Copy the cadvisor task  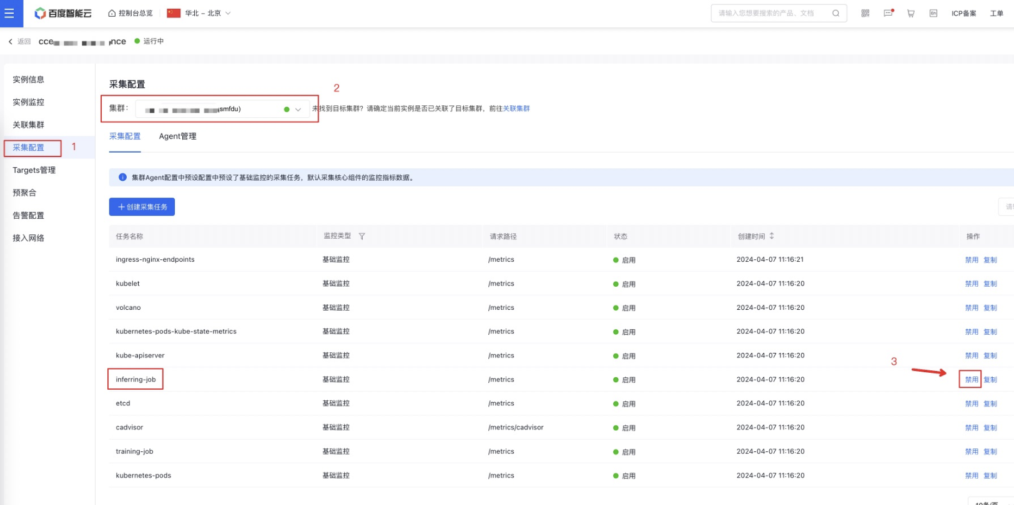click(x=990, y=428)
